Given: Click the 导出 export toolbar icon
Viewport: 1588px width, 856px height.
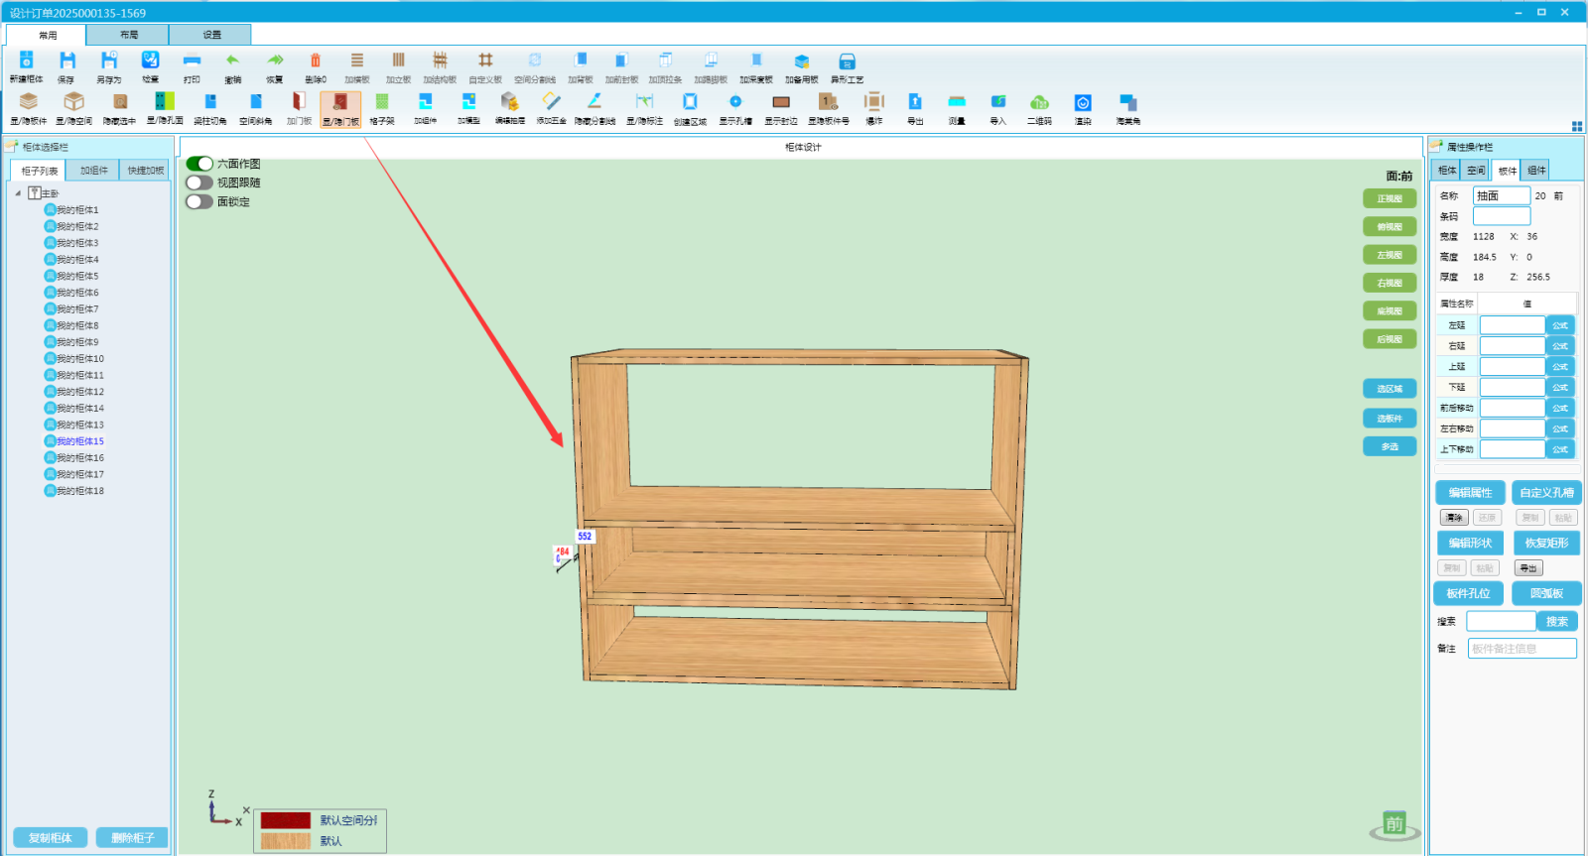Looking at the screenshot, I should coord(915,101).
